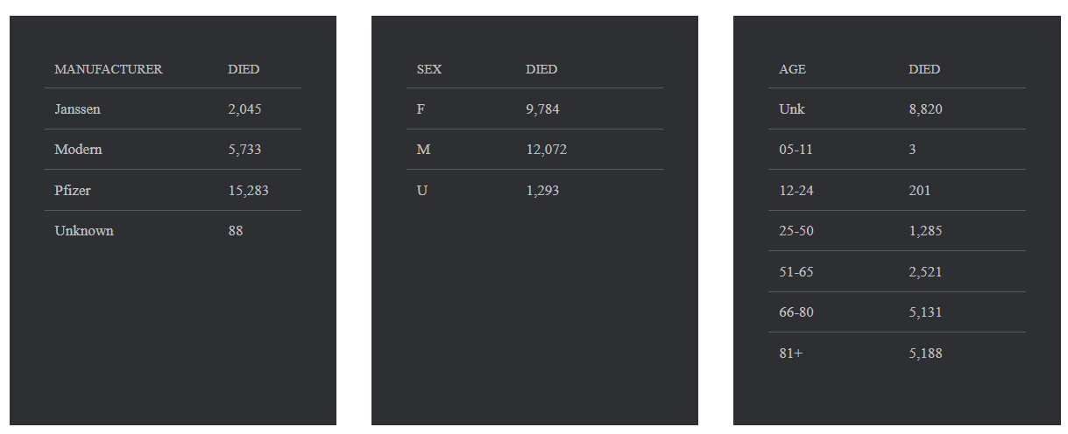
Task: Click DIED header in the age table
Action: tap(924, 69)
